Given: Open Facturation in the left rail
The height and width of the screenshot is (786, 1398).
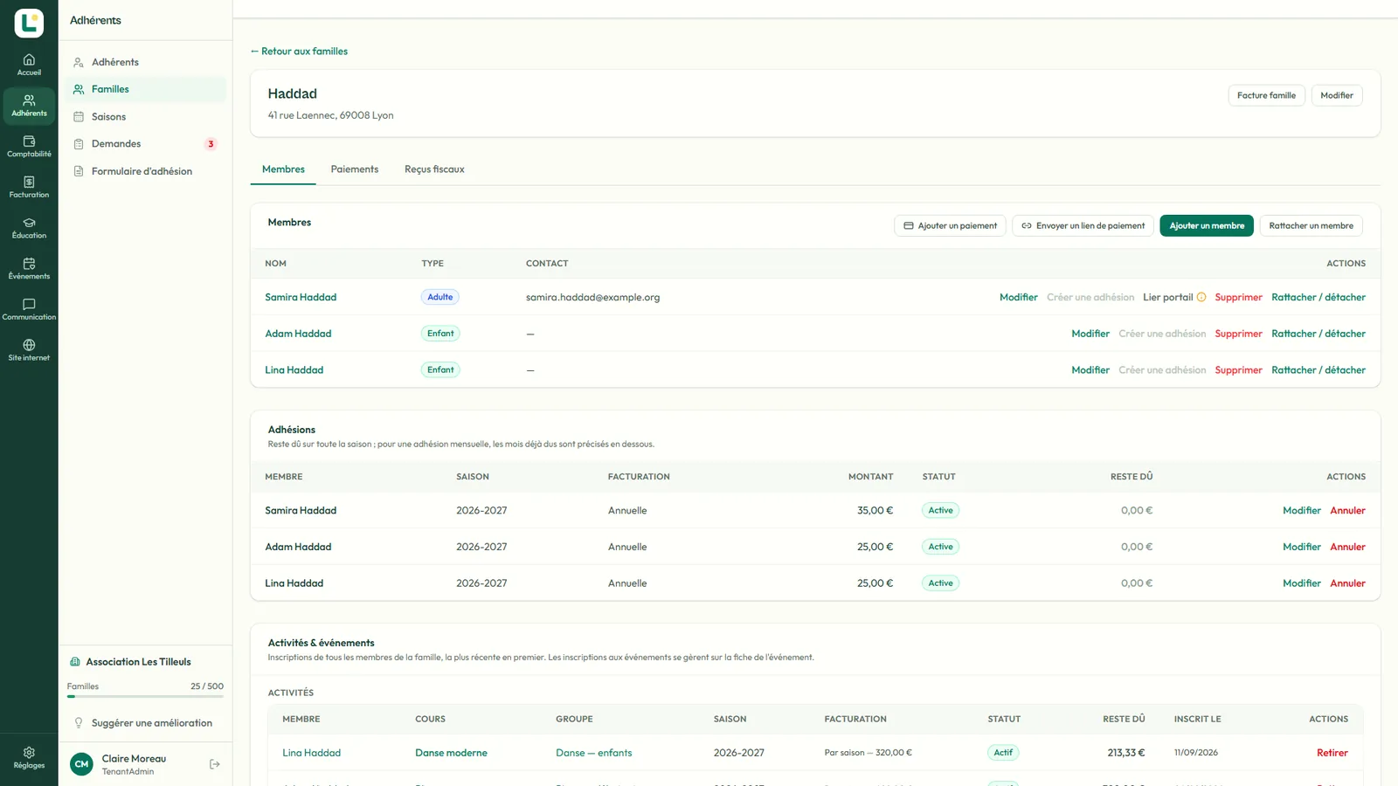Looking at the screenshot, I should [29, 187].
